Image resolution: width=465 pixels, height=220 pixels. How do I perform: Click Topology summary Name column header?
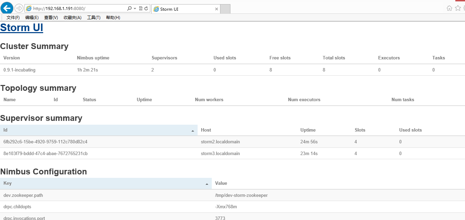(9, 99)
